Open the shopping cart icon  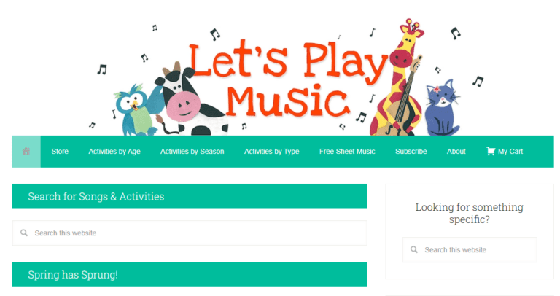coord(491,152)
